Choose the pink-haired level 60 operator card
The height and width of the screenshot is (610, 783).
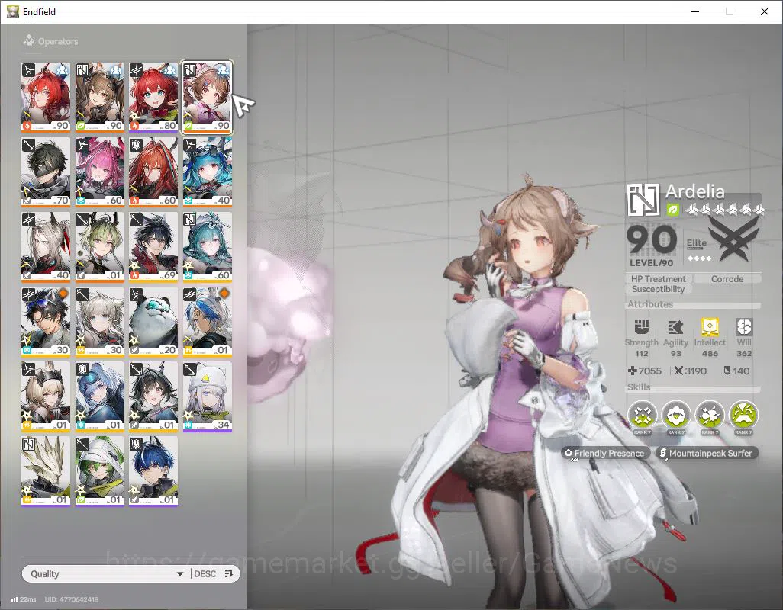(100, 171)
